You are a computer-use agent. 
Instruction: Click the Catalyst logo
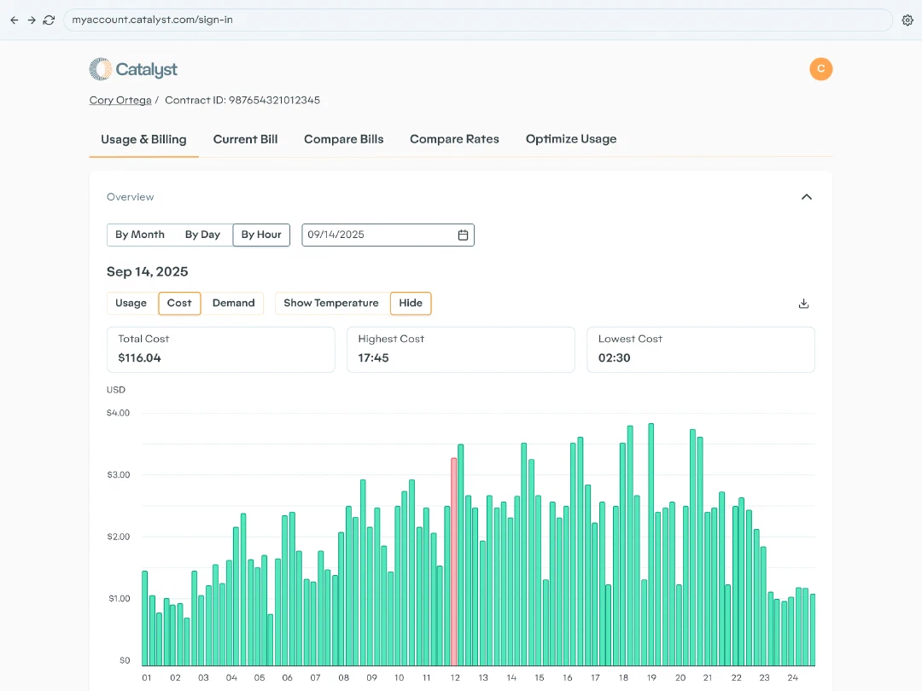(133, 69)
